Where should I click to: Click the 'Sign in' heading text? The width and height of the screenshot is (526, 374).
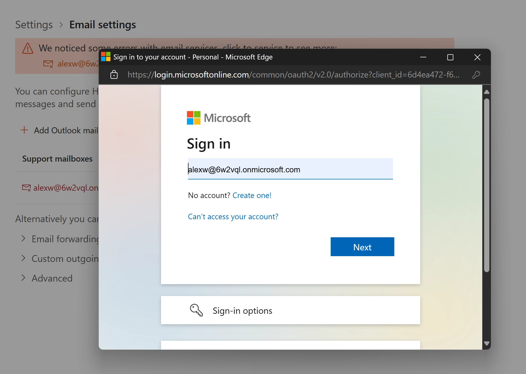point(209,144)
